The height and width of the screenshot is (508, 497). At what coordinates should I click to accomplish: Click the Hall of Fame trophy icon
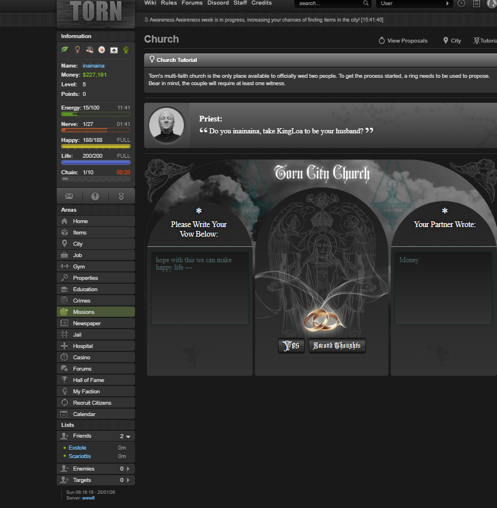click(x=65, y=379)
